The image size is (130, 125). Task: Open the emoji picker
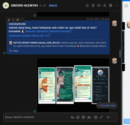coord(78,117)
